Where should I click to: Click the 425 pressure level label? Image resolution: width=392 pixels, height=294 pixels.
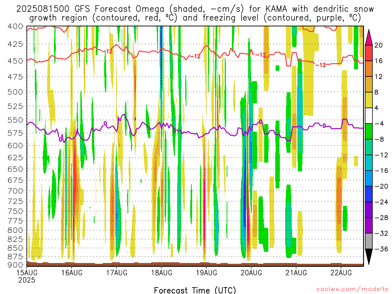point(15,44)
